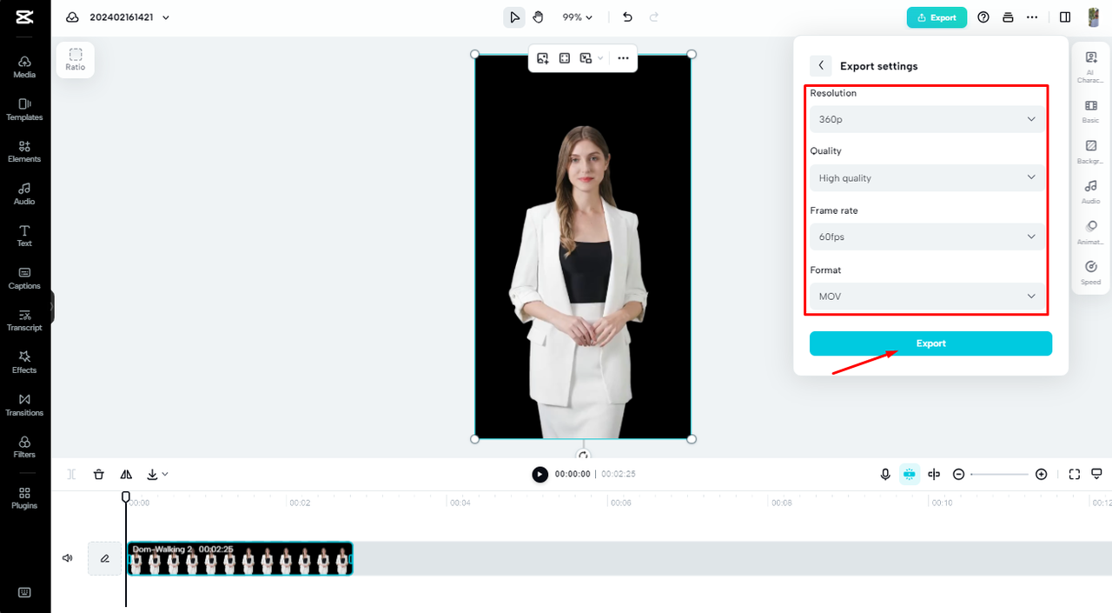Open the Text panel
This screenshot has height=613, width=1112.
coord(24,236)
